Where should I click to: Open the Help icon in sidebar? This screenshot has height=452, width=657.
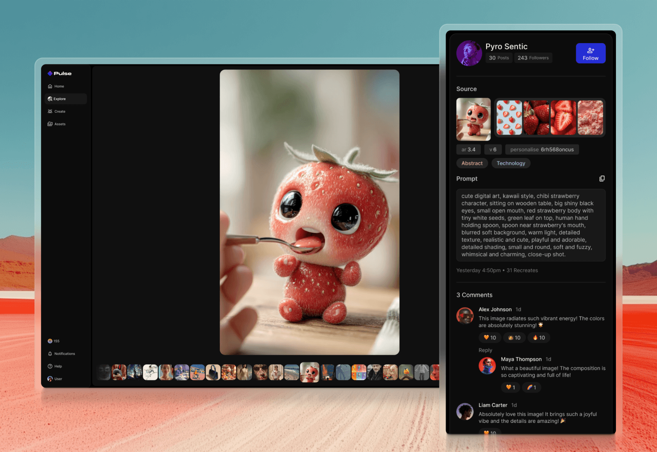click(x=50, y=367)
